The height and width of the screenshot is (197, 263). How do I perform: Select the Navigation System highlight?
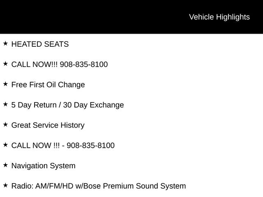(x=43, y=166)
